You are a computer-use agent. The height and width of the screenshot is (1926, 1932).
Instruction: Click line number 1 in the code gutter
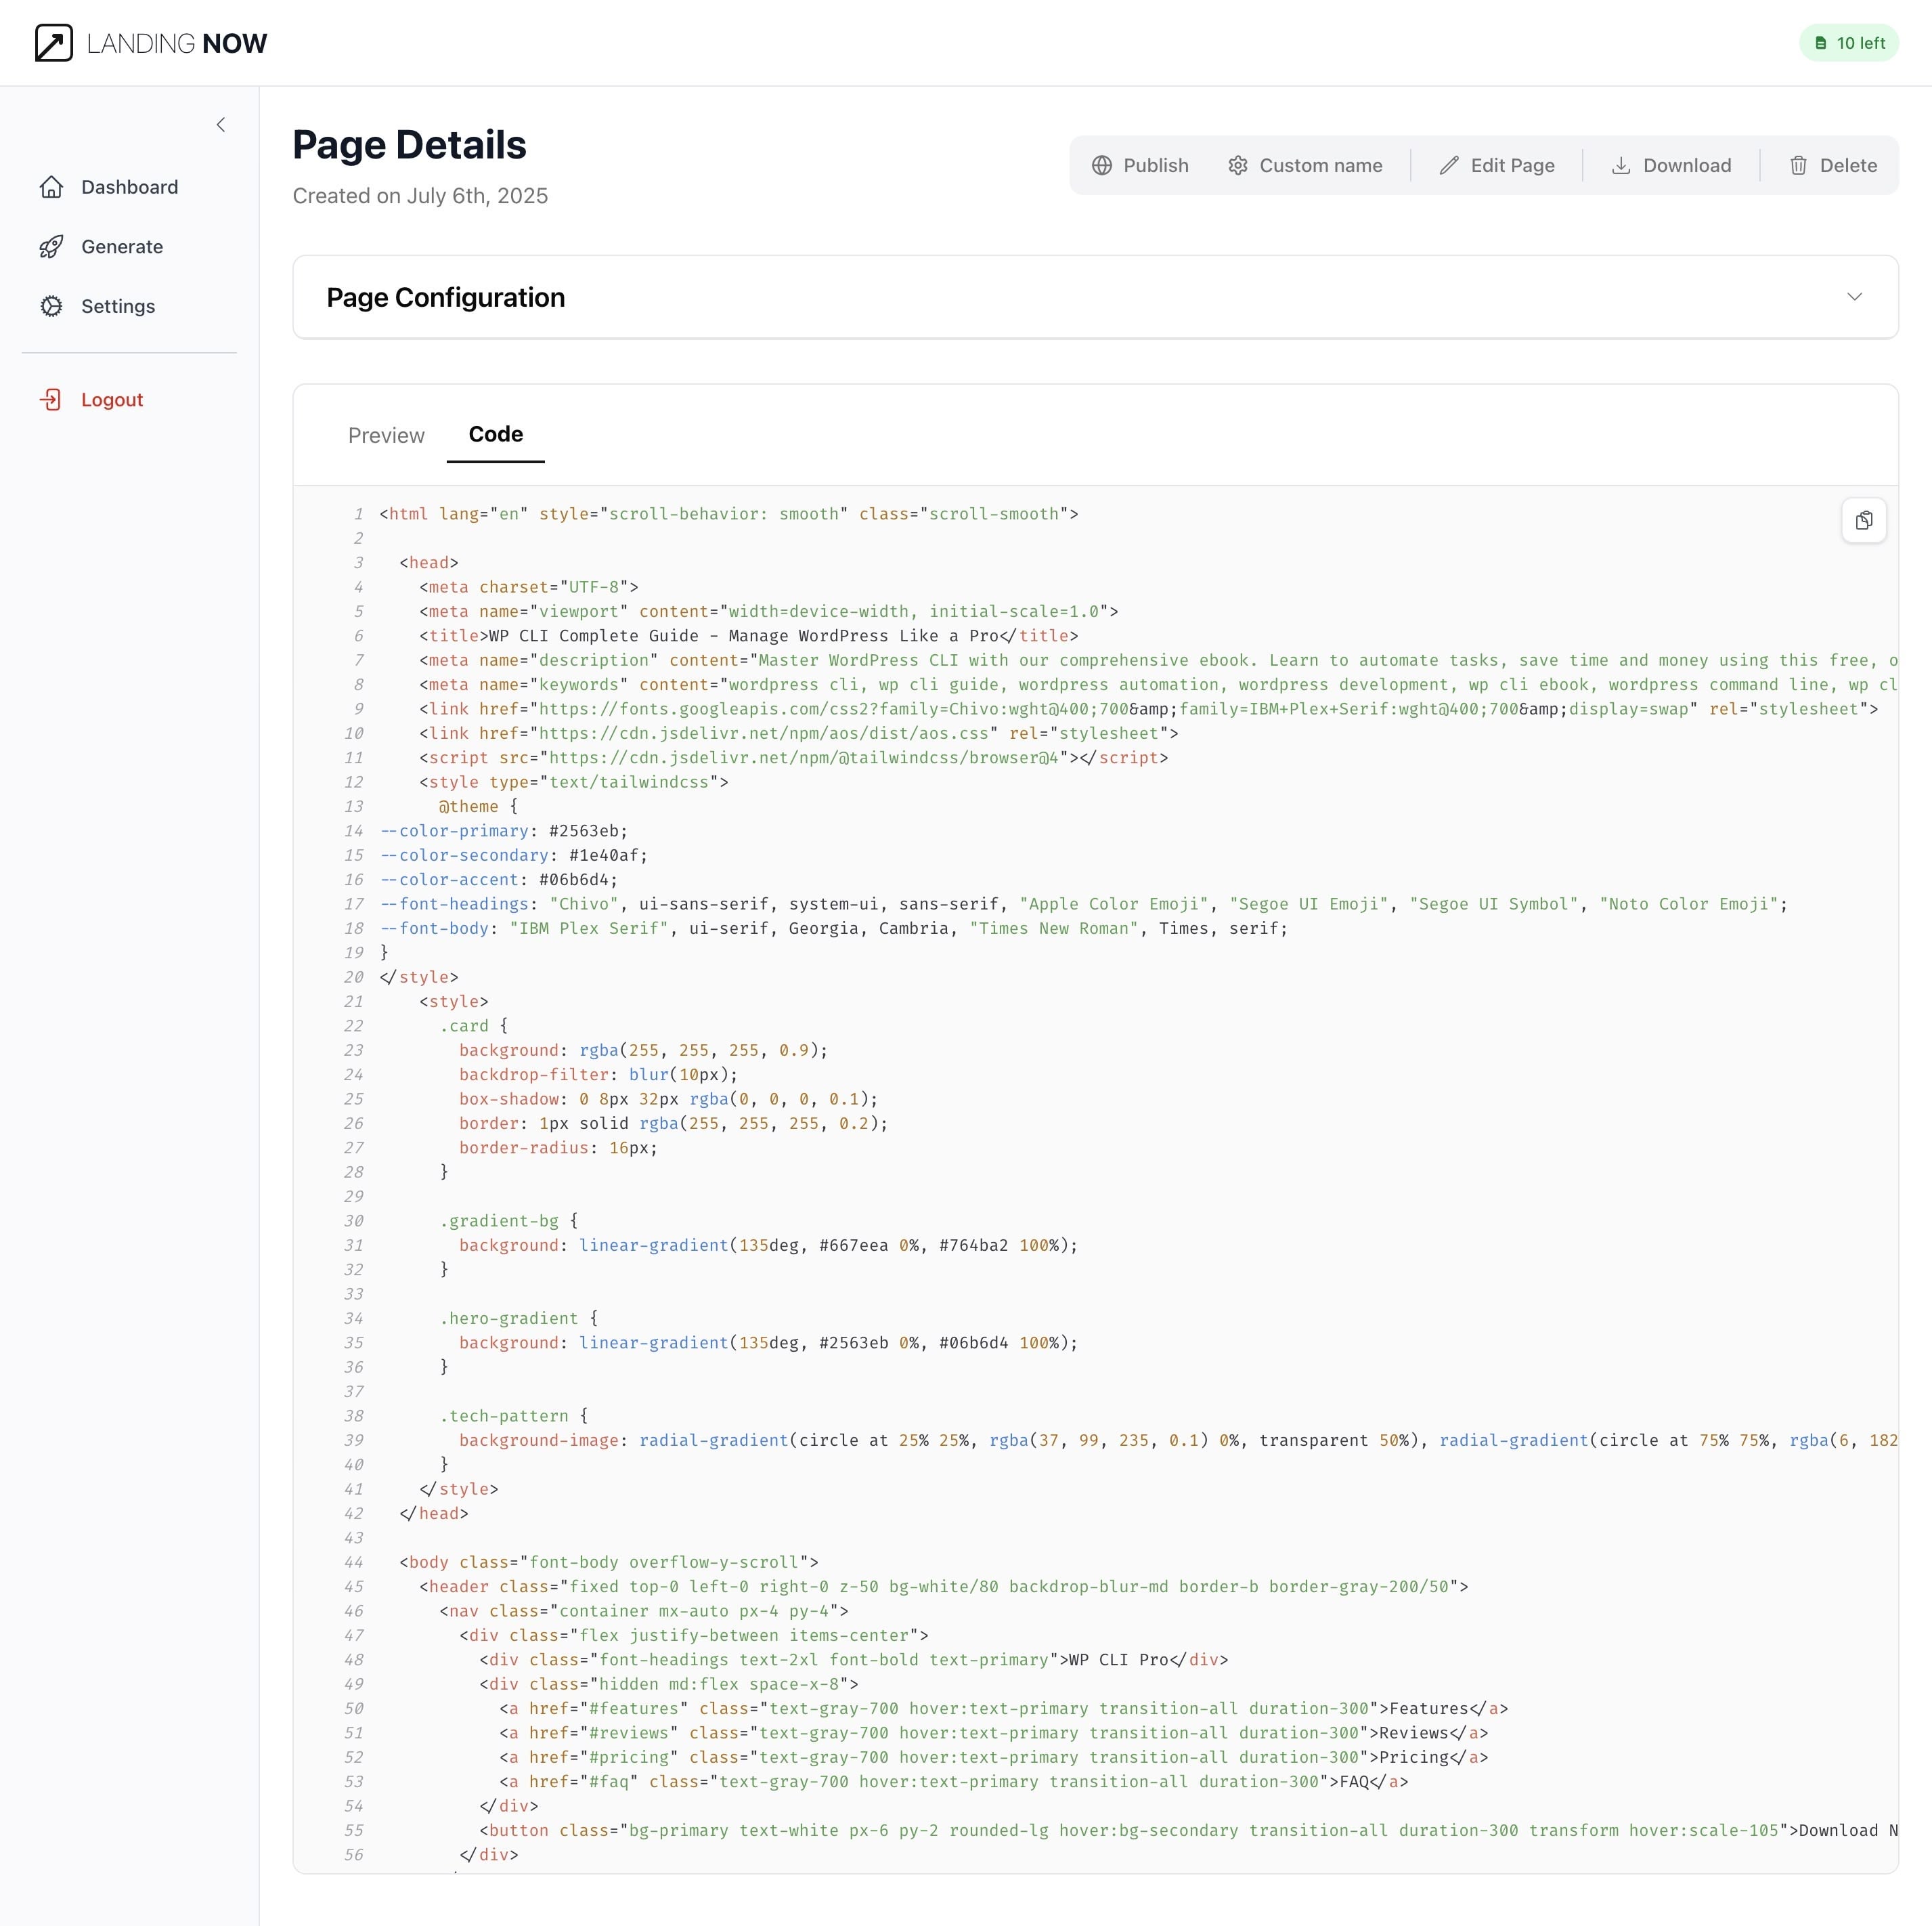(x=358, y=514)
